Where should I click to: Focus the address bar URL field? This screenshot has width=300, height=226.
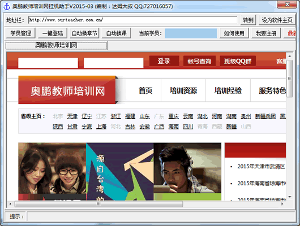point(133,20)
